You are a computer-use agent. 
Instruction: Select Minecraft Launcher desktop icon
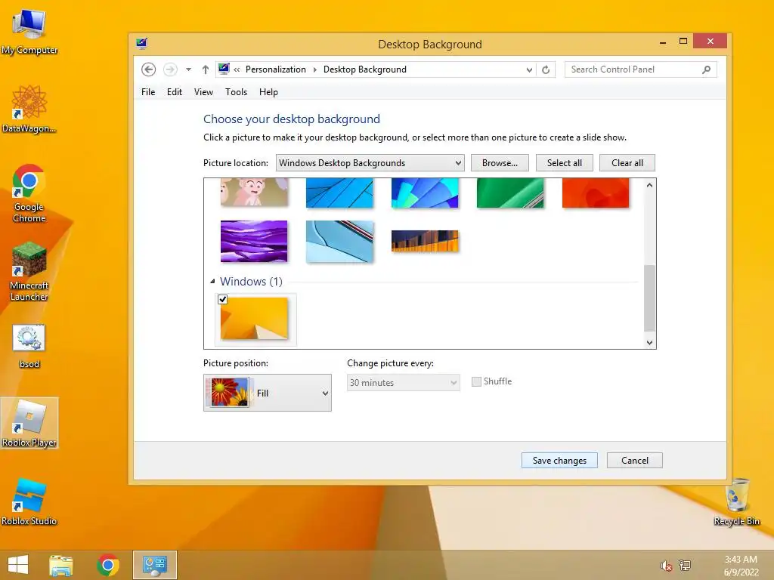click(29, 271)
